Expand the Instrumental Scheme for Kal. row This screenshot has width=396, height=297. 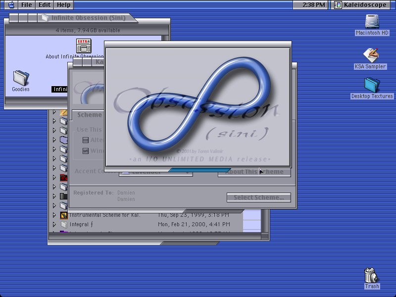click(x=54, y=215)
